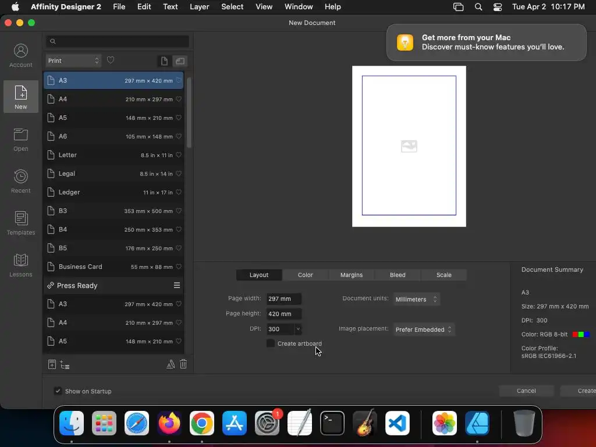Open Press Ready category menu icon
Viewport: 596px width, 447px height.
(x=177, y=285)
